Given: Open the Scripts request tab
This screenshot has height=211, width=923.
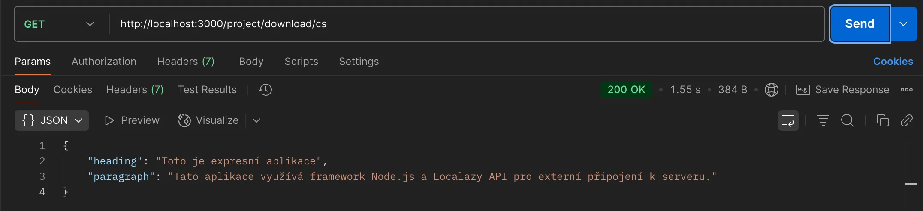Looking at the screenshot, I should (301, 62).
